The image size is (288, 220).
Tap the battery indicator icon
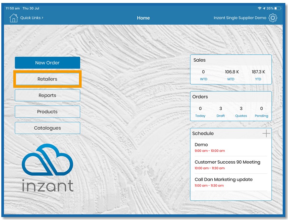pos(277,8)
